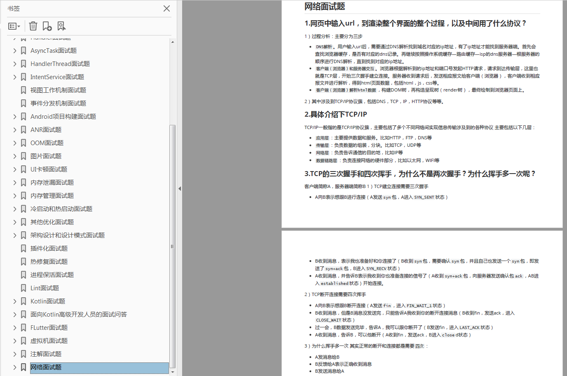Click the find current bookmark icon
567x376 pixels.
click(61, 26)
